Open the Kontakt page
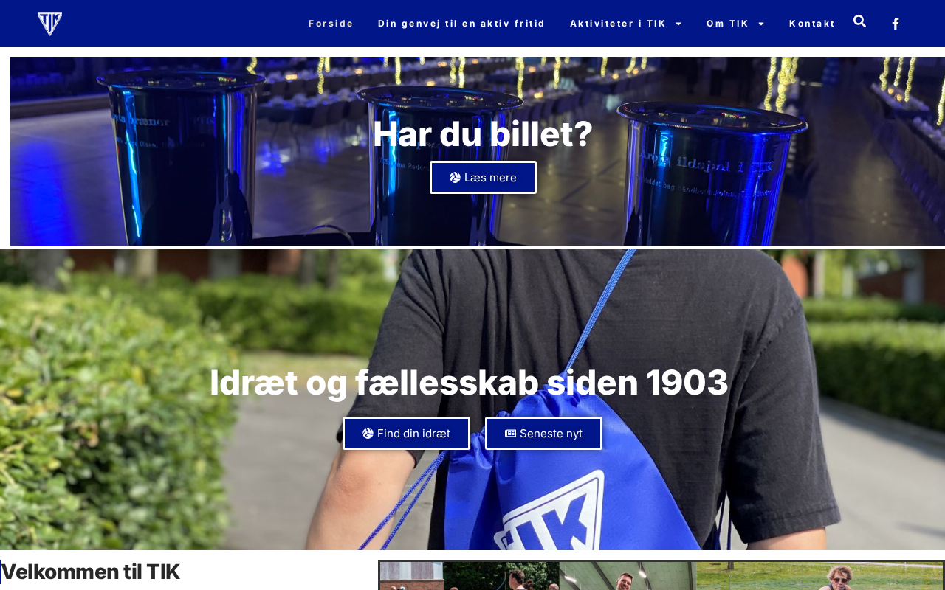945x590 pixels. pos(812,24)
